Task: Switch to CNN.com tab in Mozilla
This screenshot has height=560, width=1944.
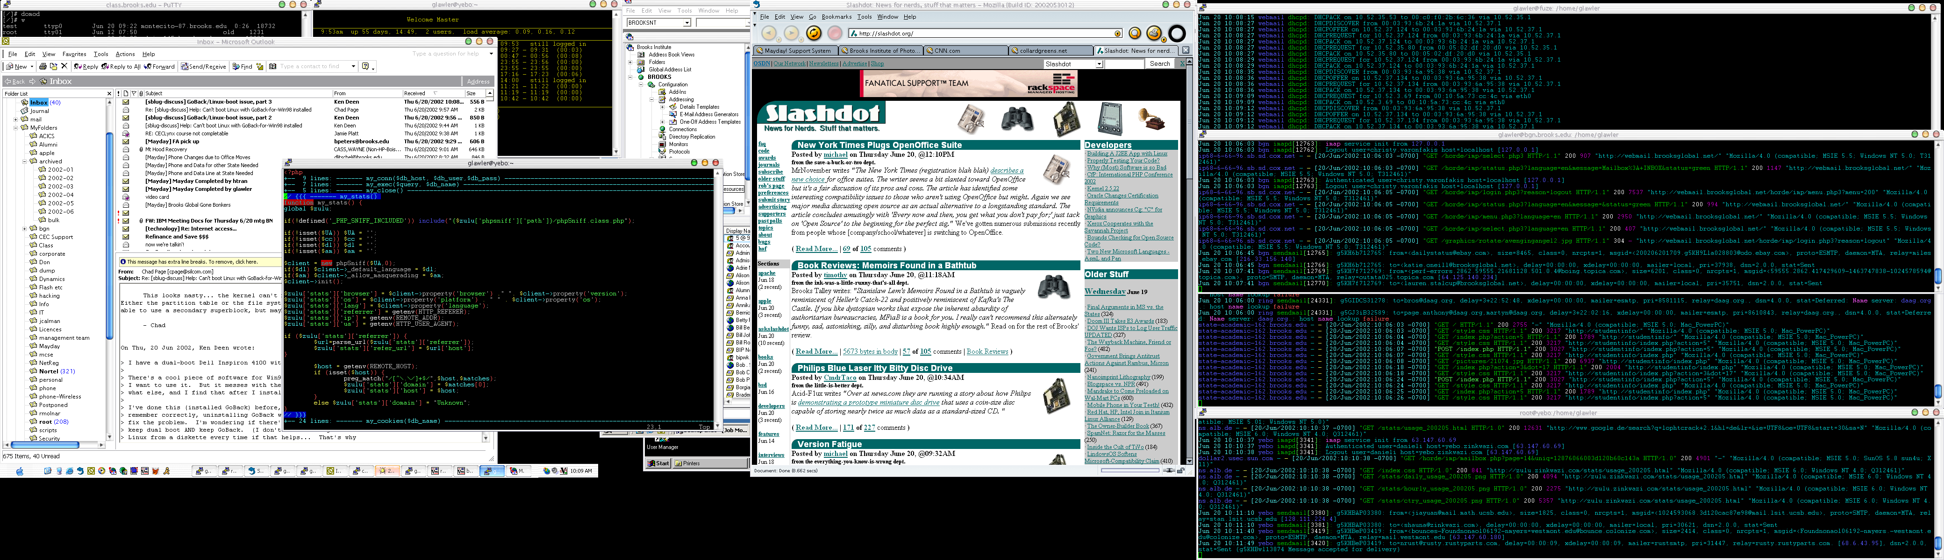Action: [x=965, y=50]
